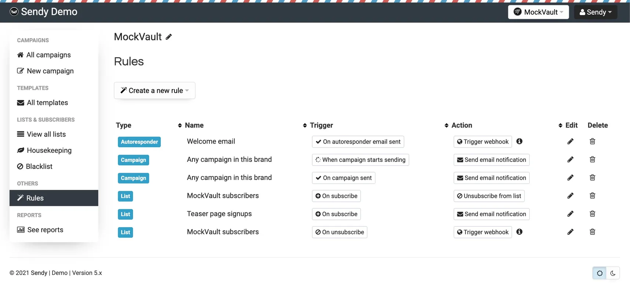Expand Create a new rule dropdown
Screen dimensions: 630x293
point(155,90)
